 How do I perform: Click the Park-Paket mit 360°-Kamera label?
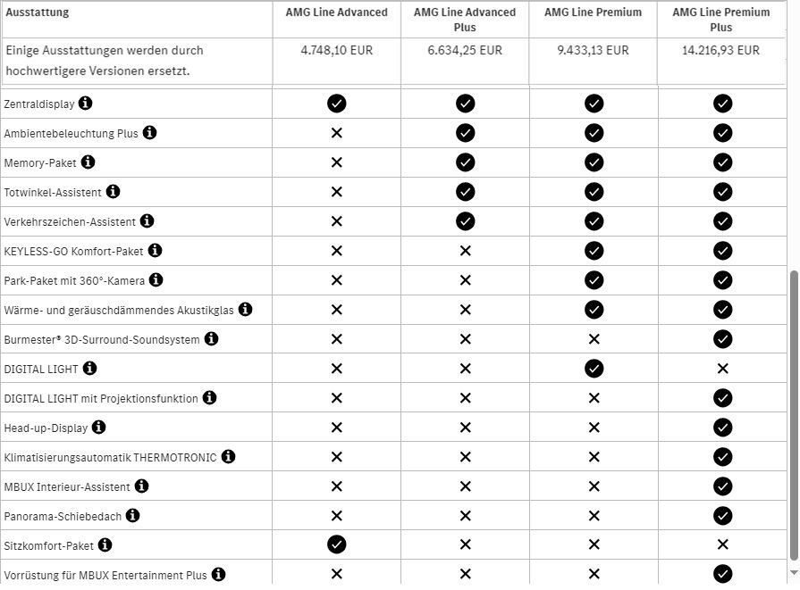[74, 280]
